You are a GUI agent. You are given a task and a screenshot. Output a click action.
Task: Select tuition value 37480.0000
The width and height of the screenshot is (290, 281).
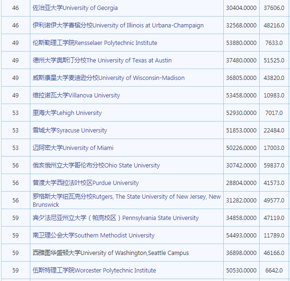(x=241, y=61)
